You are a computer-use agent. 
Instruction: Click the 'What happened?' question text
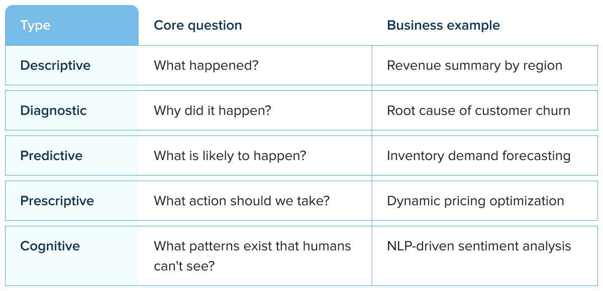(206, 66)
